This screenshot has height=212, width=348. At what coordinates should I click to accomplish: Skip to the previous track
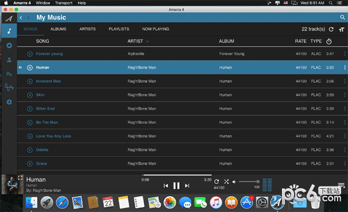pyautogui.click(x=166, y=185)
